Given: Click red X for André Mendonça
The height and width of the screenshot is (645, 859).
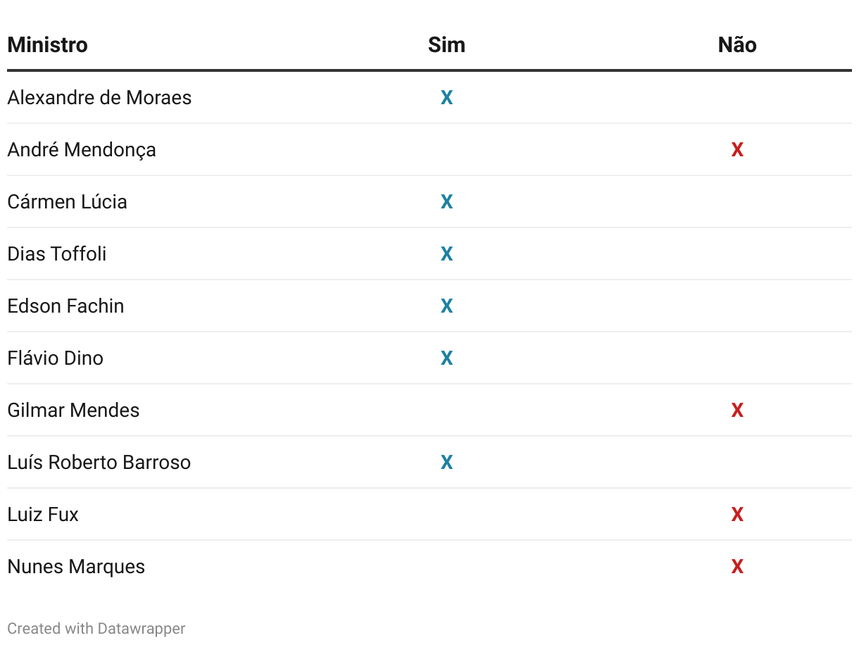Looking at the screenshot, I should (737, 150).
